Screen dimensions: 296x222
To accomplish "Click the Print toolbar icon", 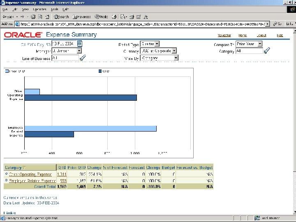I will pos(132,17).
